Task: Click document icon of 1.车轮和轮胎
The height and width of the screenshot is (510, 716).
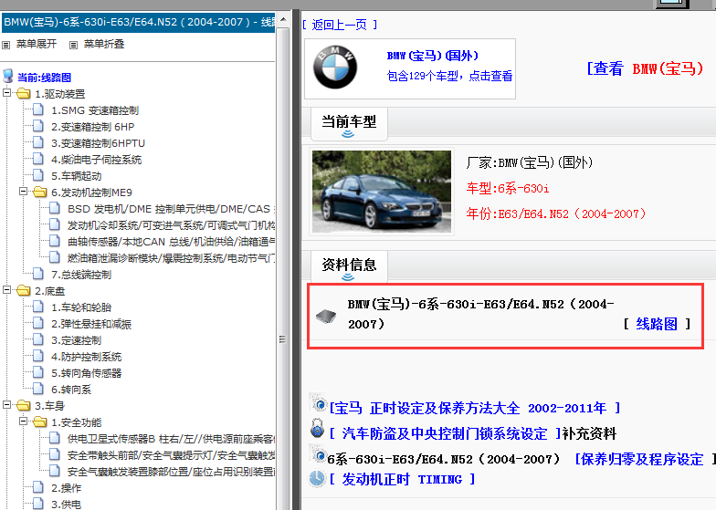Action: (x=38, y=307)
